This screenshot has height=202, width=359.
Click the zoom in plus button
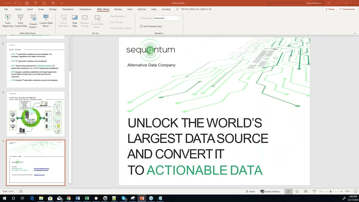(x=341, y=191)
